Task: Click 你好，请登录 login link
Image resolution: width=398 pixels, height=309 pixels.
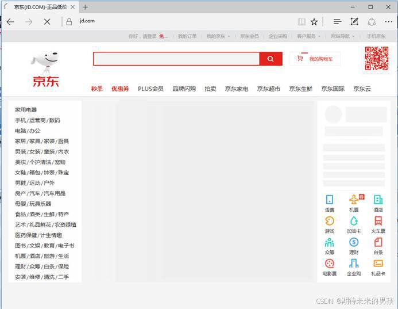Action: click(x=142, y=36)
